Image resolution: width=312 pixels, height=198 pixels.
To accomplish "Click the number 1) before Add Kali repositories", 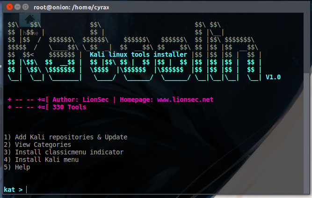I will pos(7,137).
